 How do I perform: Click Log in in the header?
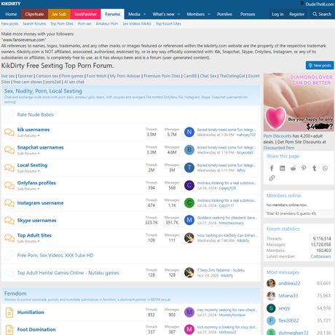point(277,14)
